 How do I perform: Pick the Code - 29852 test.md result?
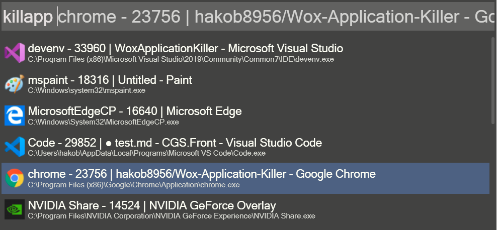click(x=175, y=143)
